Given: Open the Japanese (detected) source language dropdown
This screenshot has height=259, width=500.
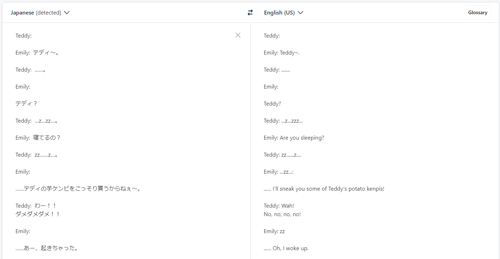Looking at the screenshot, I should [x=40, y=13].
